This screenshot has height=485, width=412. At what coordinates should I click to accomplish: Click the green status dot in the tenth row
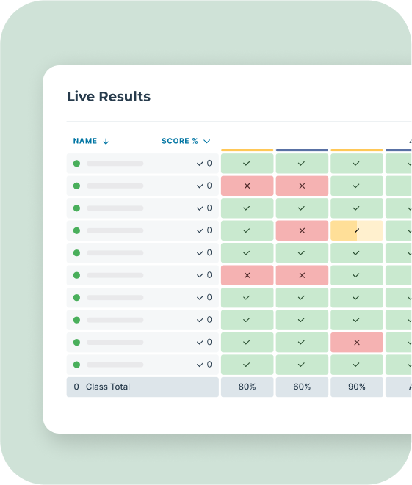pyautogui.click(x=77, y=365)
